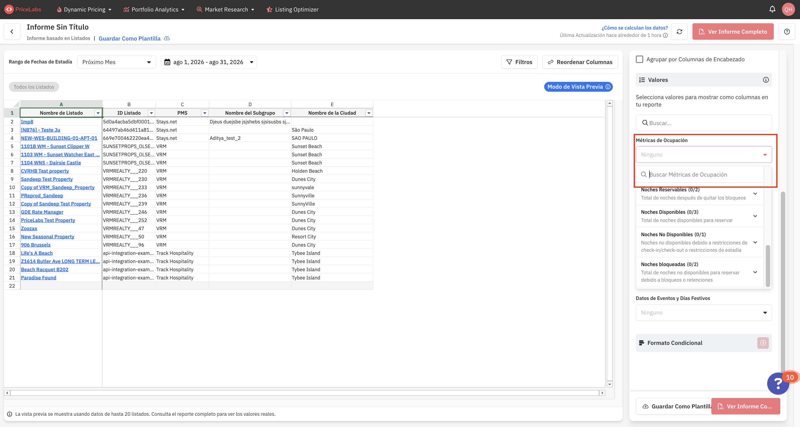Open Dynamic Pricing menu
800x427 pixels.
(84, 9)
